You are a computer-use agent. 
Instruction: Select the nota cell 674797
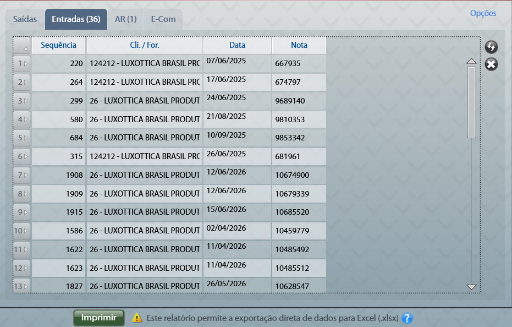coord(299,82)
